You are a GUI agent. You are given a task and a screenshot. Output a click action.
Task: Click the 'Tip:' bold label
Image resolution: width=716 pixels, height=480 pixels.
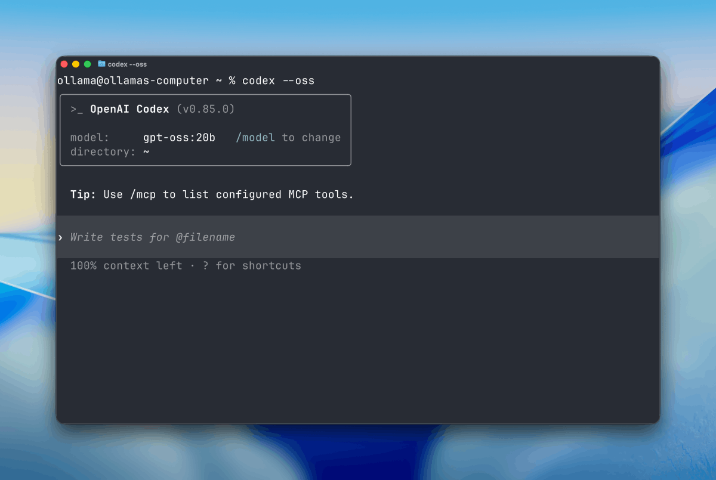(x=83, y=194)
